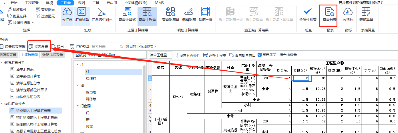Open the 导出 dropdown arrow

pyautogui.click(x=67, y=47)
